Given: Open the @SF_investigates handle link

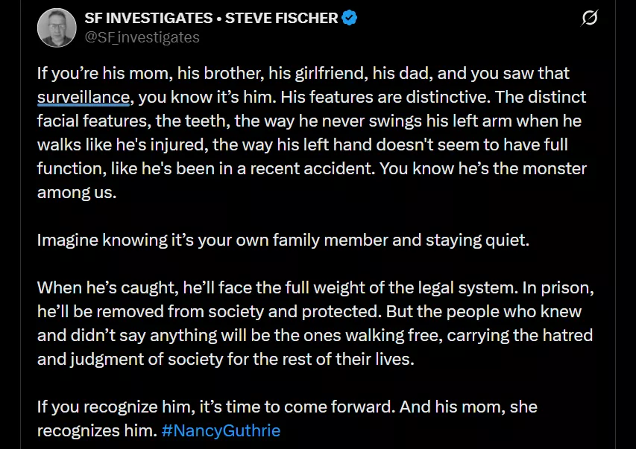Looking at the screenshot, I should pos(142,36).
